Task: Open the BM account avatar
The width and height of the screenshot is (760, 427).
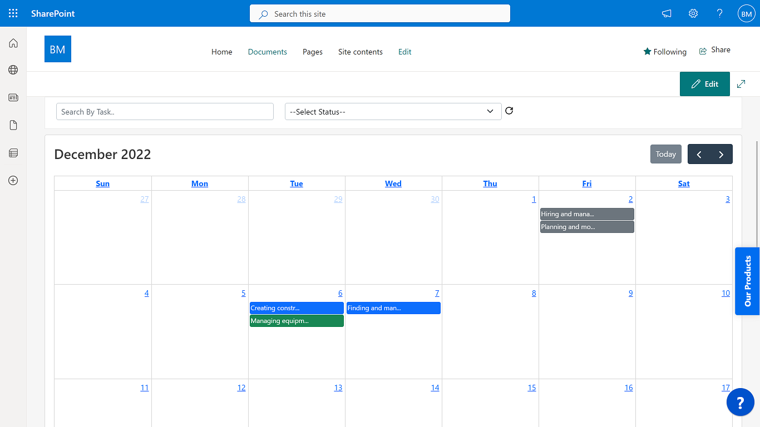Action: coord(747,13)
